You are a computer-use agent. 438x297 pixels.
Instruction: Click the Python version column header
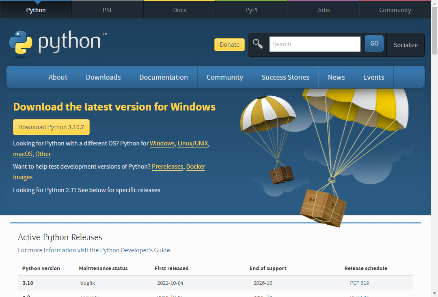[41, 269]
